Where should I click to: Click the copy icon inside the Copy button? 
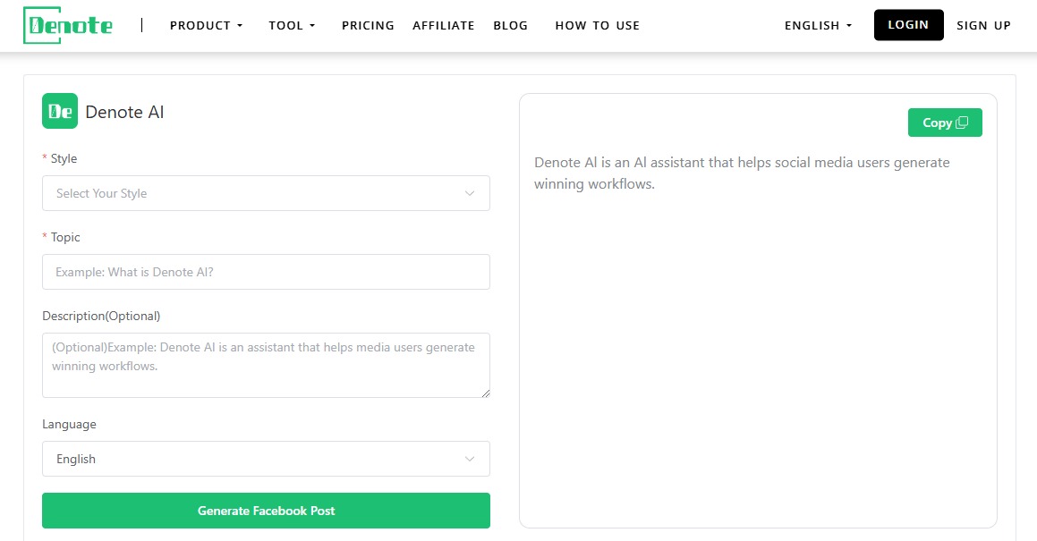coord(962,122)
